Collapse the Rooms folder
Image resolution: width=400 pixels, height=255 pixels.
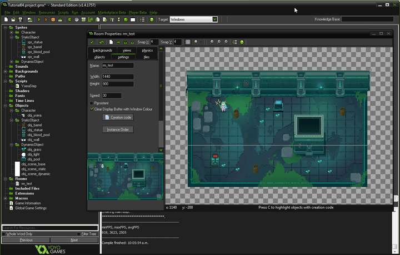(6, 179)
